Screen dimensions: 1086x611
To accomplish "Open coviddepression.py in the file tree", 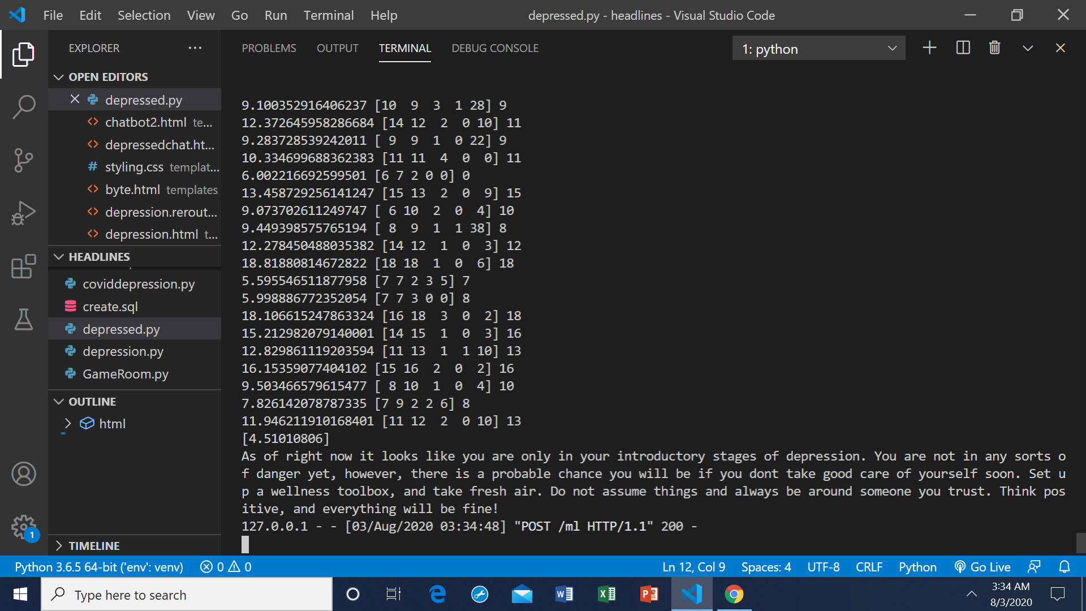I will click(x=139, y=284).
